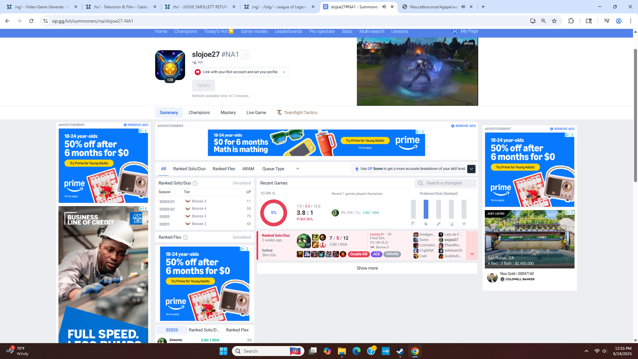Open Leaderboards in top navigation
The image size is (638, 359).
[288, 31]
